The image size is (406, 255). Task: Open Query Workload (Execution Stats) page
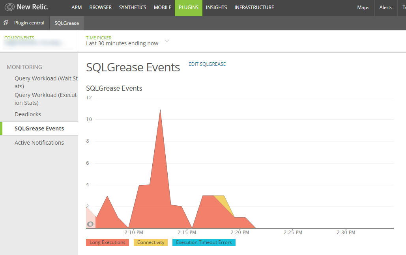46,99
